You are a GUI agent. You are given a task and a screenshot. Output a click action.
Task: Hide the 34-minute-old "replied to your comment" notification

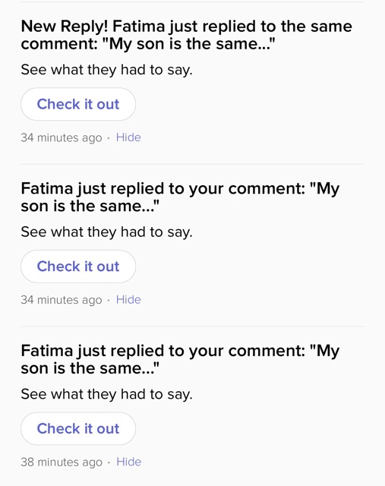(128, 300)
